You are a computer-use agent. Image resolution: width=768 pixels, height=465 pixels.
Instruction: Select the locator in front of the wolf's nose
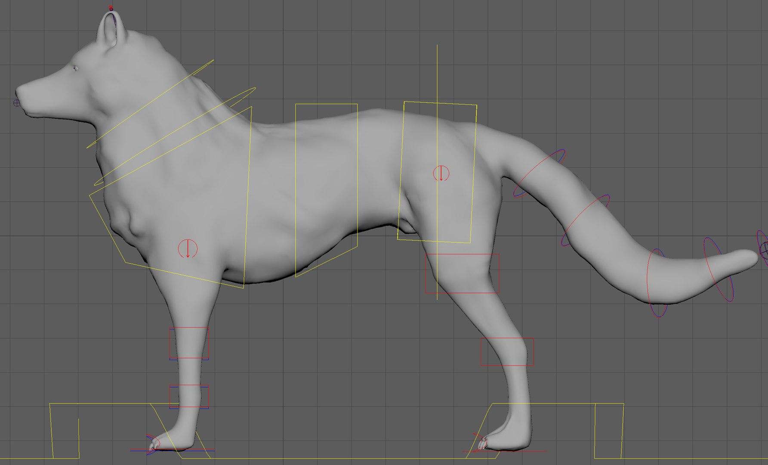click(17, 103)
